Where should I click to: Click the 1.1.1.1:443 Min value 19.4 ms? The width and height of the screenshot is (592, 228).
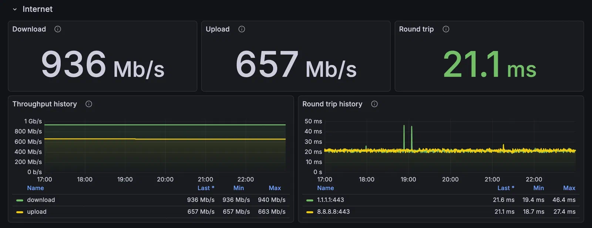coord(533,200)
